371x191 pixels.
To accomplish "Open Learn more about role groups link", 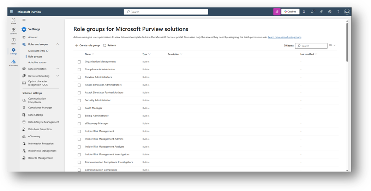I will click(x=285, y=37).
